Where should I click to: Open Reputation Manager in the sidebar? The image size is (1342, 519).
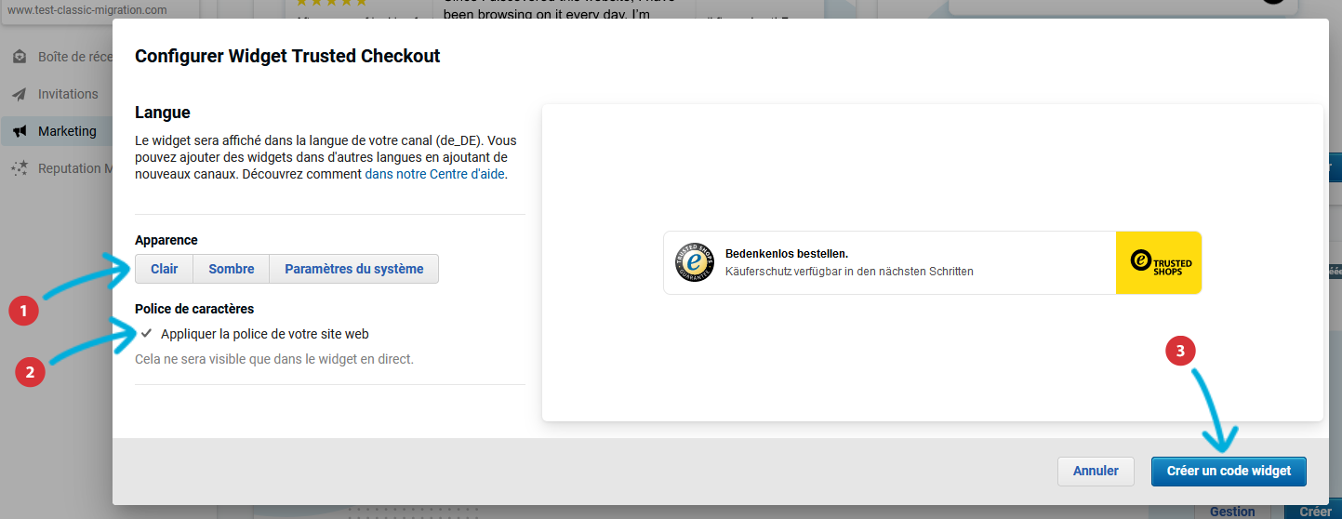tap(74, 168)
